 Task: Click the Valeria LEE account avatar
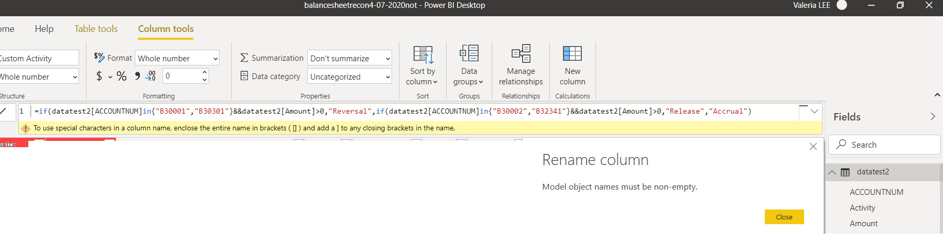[842, 5]
